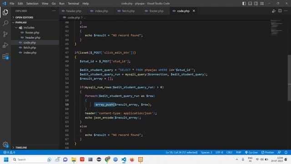Open the Terminal menu
The width and height of the screenshot is (291, 164).
(x=73, y=4)
